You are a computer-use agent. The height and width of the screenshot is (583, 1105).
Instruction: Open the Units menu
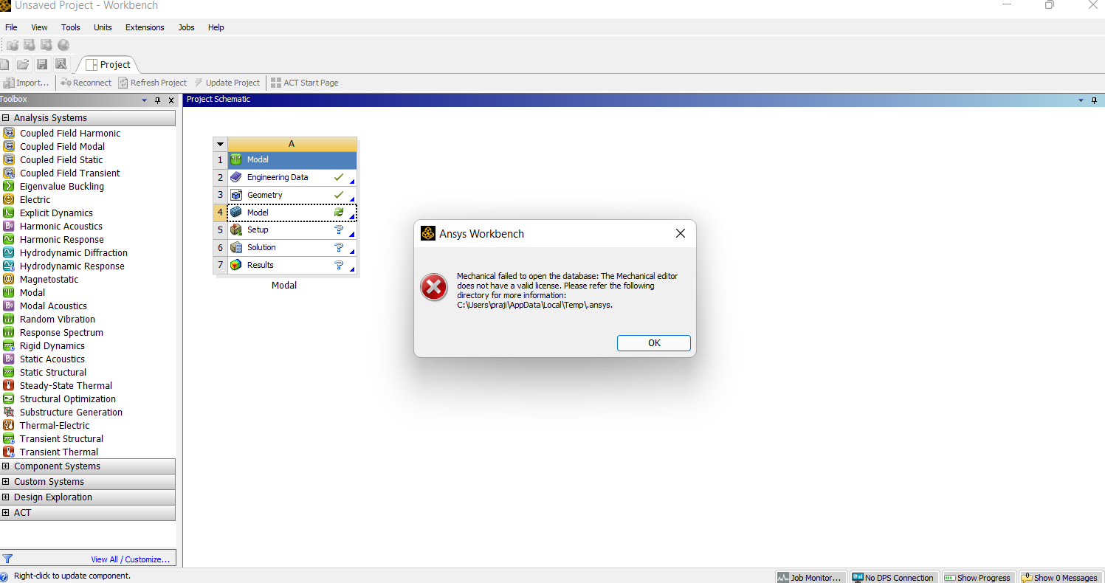pos(103,27)
